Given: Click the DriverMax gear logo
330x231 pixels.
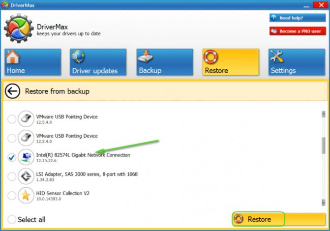Looking at the screenshot, I should click(19, 28).
